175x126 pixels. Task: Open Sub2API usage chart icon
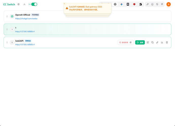point(162,42)
